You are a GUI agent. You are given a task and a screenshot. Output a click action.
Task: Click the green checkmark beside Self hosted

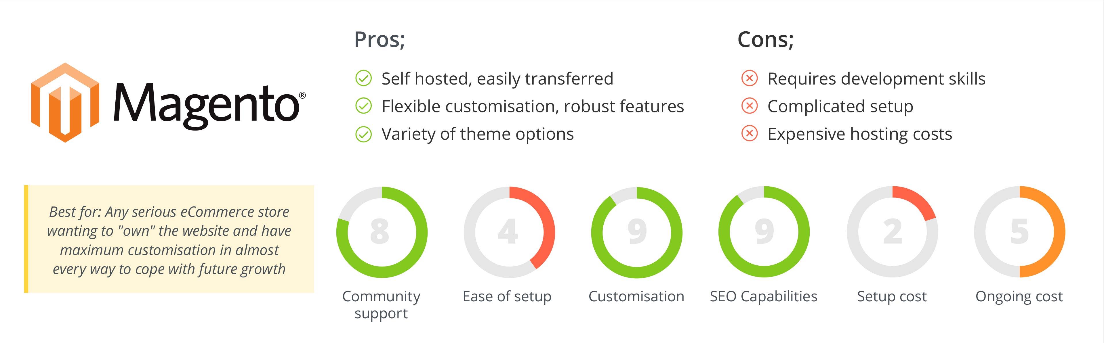pyautogui.click(x=363, y=78)
